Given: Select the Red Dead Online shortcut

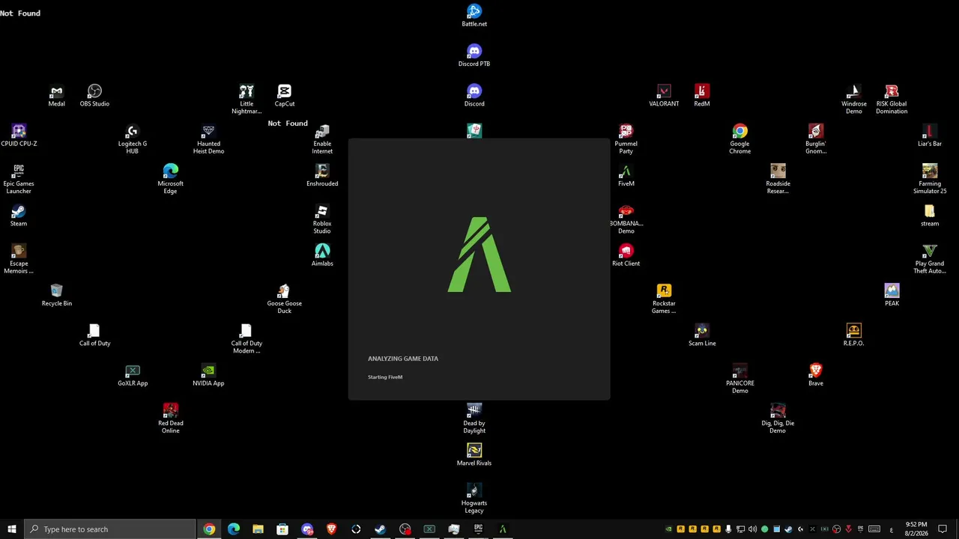Looking at the screenshot, I should [x=171, y=418].
